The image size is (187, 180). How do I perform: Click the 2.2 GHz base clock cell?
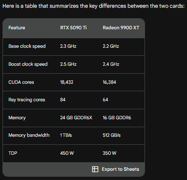[x=111, y=46]
